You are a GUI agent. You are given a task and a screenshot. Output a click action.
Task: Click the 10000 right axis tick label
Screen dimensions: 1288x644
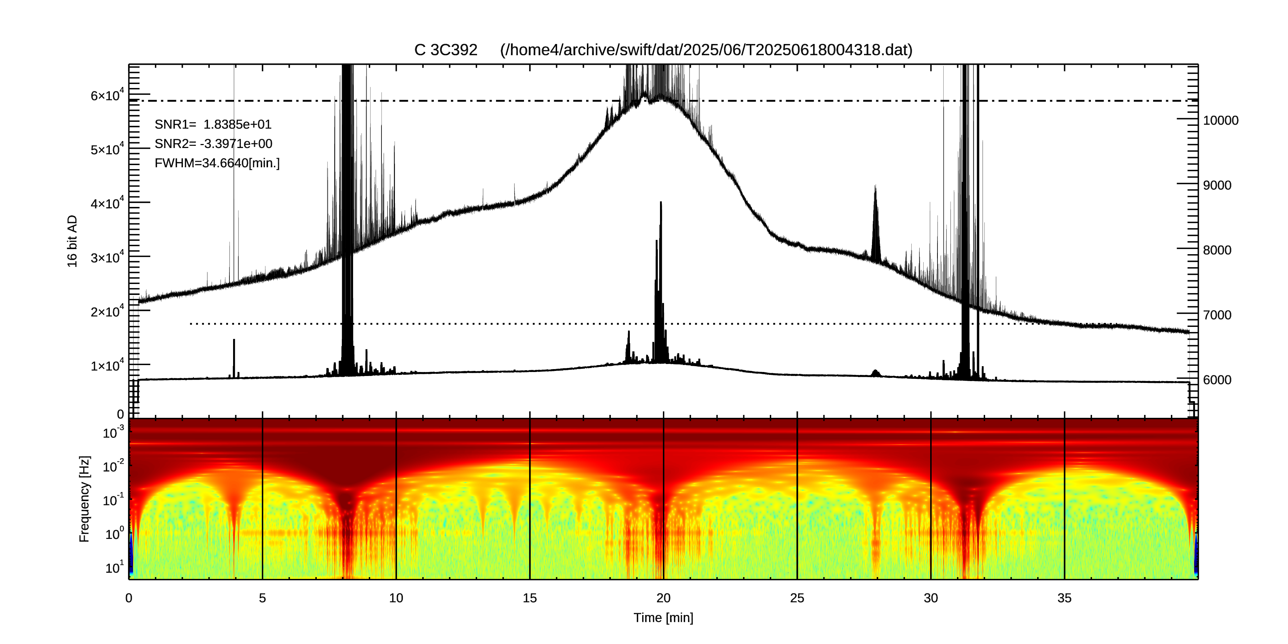(x=1220, y=120)
